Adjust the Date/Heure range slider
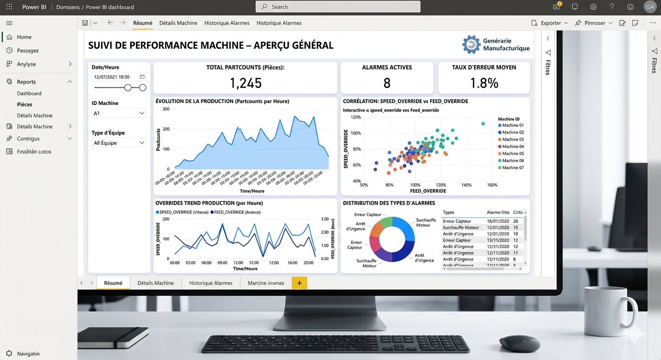The height and width of the screenshot is (360, 661). tap(129, 88)
